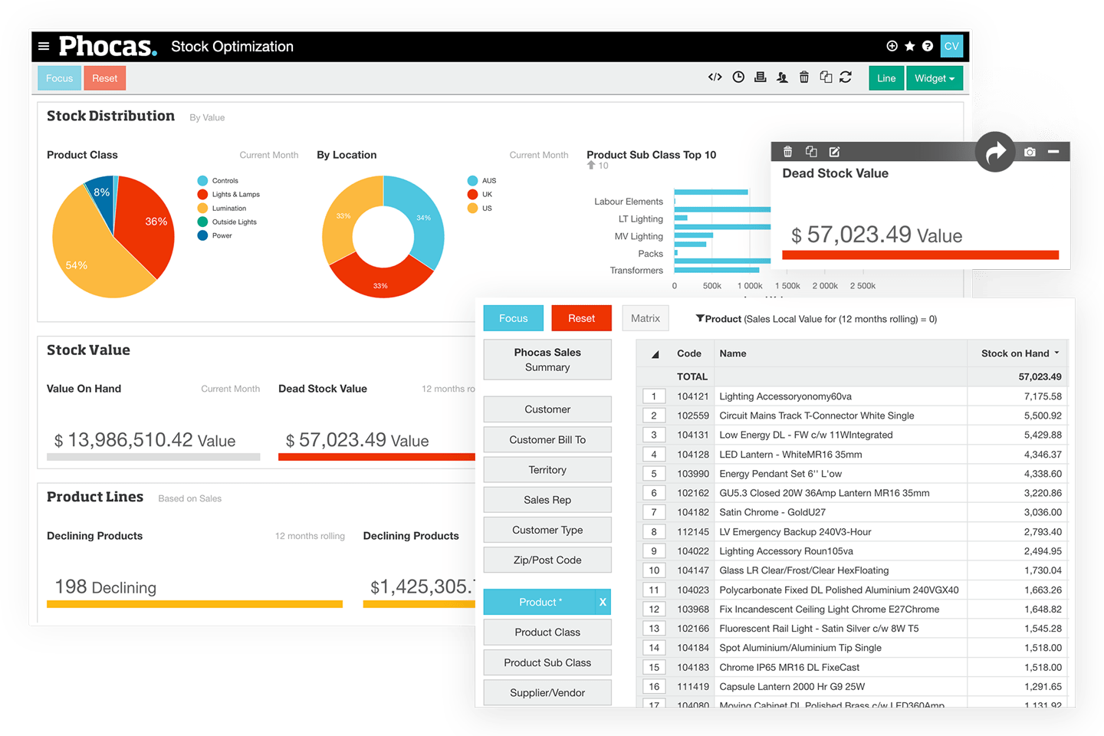
Task: Toggle the Product filter off with X
Action: pos(601,602)
